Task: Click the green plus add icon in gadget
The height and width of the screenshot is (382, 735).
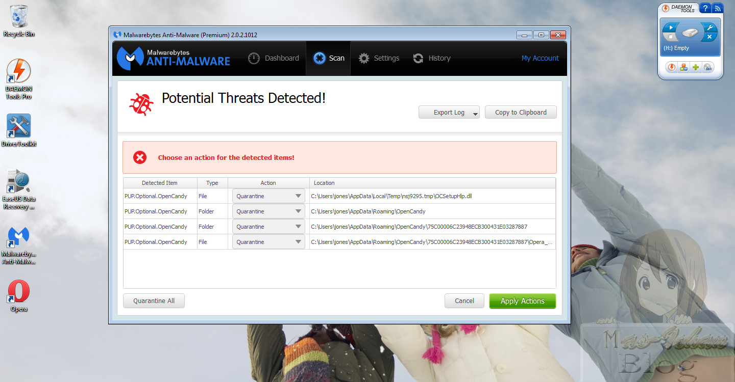Action: click(696, 67)
